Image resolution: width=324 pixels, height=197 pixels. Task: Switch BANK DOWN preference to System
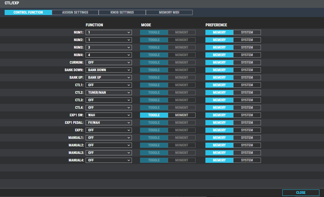click(x=247, y=70)
